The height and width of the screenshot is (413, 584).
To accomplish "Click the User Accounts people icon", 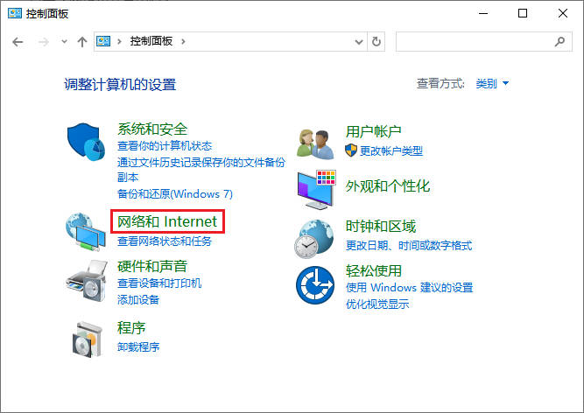I will (315, 144).
